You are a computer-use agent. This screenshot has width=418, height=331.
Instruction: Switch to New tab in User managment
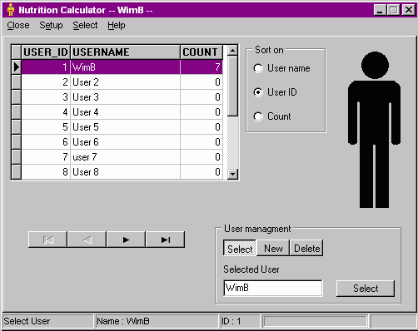(x=273, y=248)
